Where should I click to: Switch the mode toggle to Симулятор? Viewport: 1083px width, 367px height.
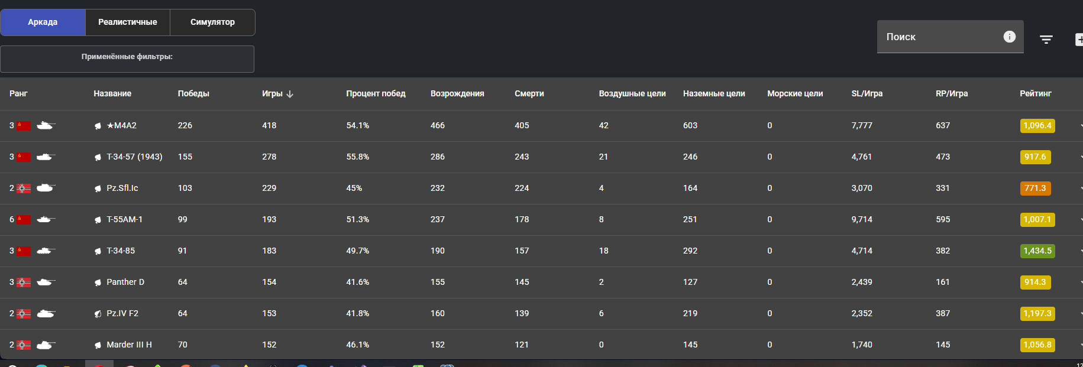[x=212, y=22]
